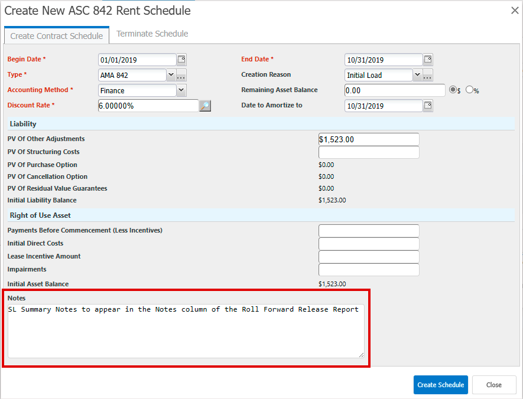Click the dialog title Create New ASC 842
This screenshot has height=399, width=523.
tap(97, 11)
